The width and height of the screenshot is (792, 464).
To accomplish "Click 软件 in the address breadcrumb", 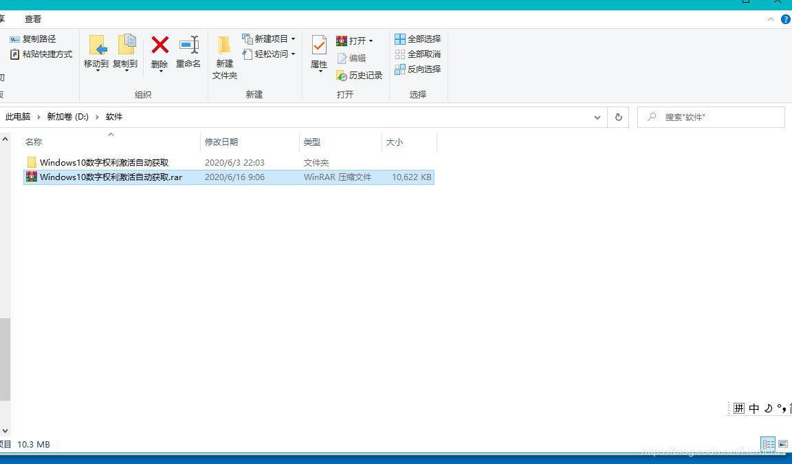I will tap(114, 117).
